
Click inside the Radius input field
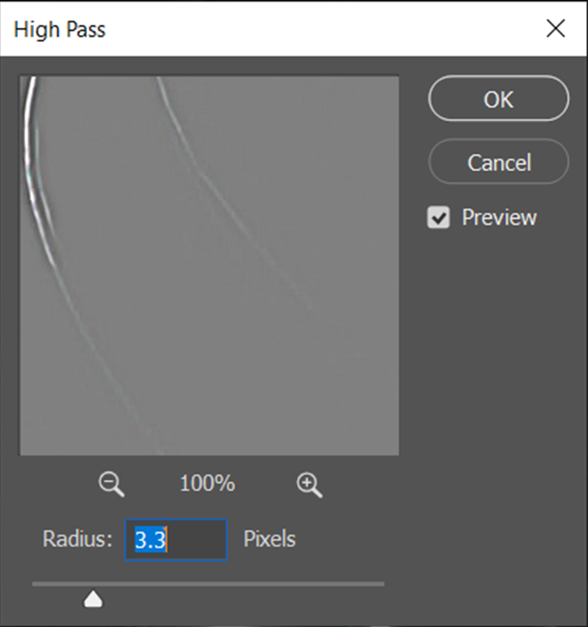(176, 540)
